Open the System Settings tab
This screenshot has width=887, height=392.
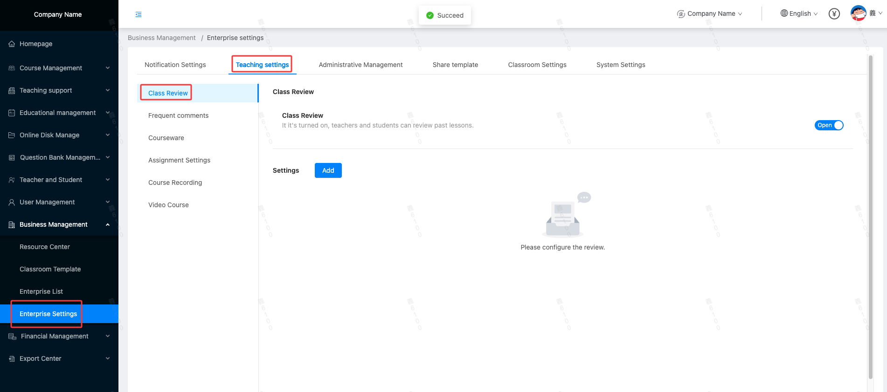[x=620, y=65]
